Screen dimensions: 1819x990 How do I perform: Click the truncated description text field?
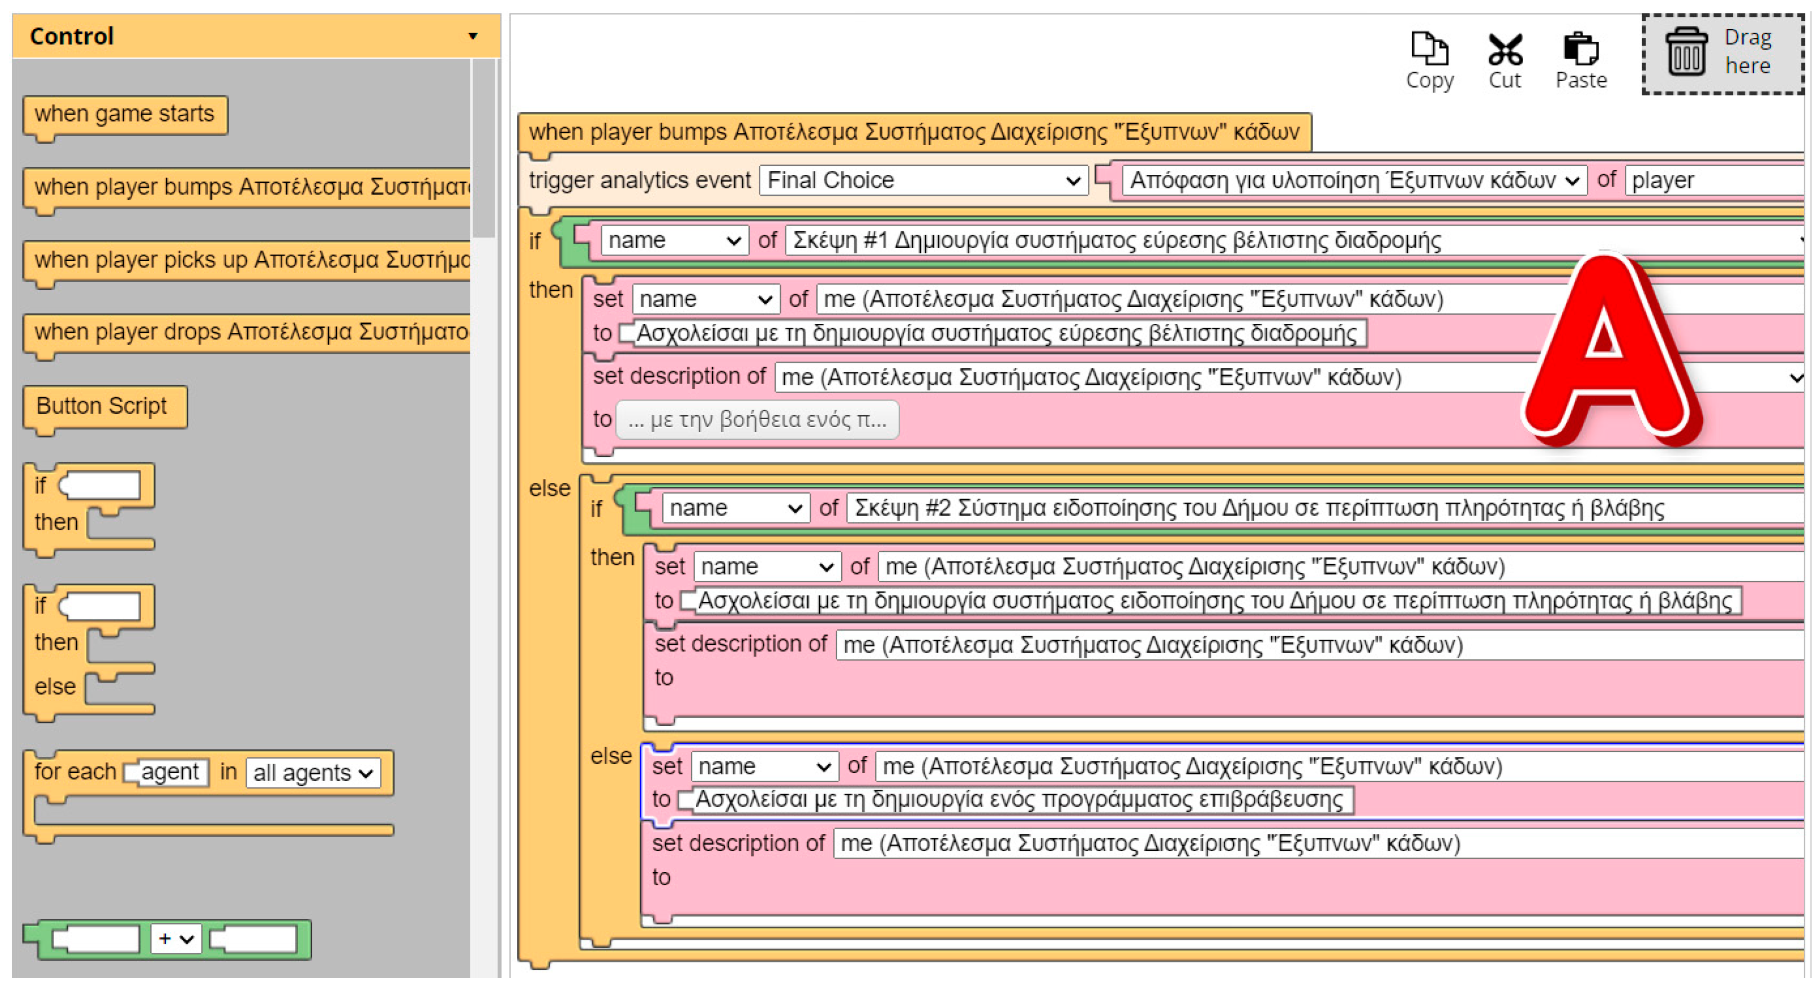[x=757, y=421]
